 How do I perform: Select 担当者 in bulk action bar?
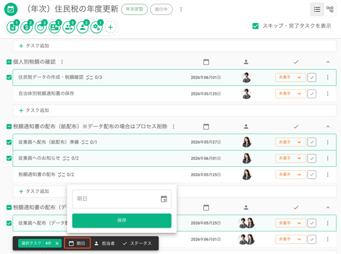pyautogui.click(x=104, y=243)
